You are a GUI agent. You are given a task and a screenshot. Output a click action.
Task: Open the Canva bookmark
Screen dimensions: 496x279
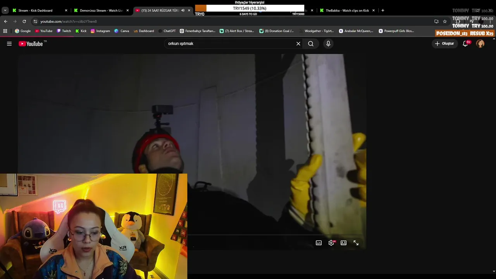pyautogui.click(x=122, y=31)
